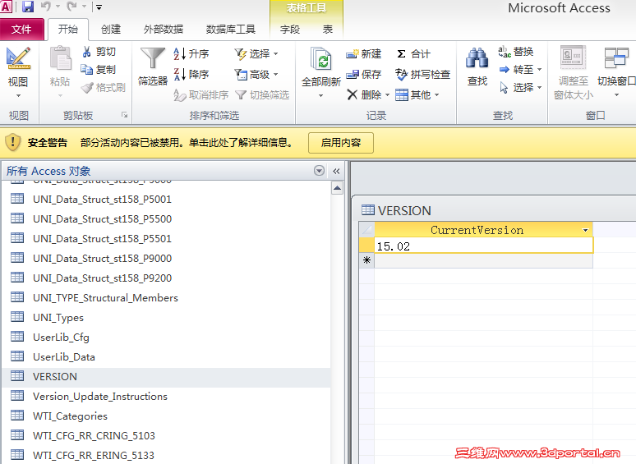Click the 复制 (Copy) icon
The height and width of the screenshot is (464, 636).
tap(86, 70)
